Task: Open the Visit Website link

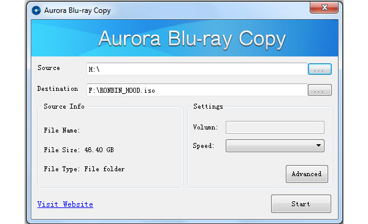Action: (x=65, y=204)
